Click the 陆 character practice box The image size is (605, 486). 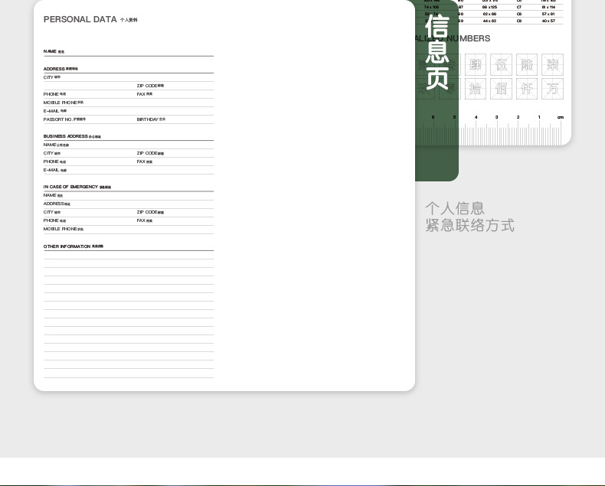point(527,64)
